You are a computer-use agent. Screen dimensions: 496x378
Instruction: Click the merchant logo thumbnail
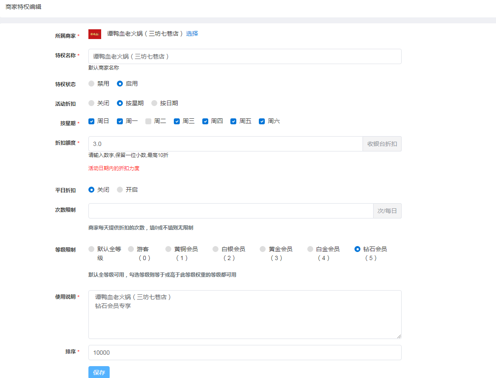tap(95, 34)
